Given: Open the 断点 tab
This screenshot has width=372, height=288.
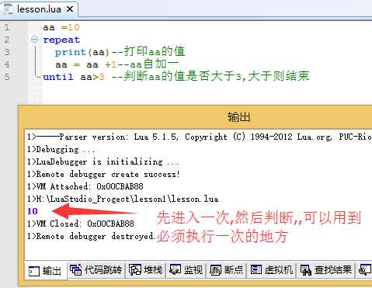Looking at the screenshot, I should click(226, 270).
